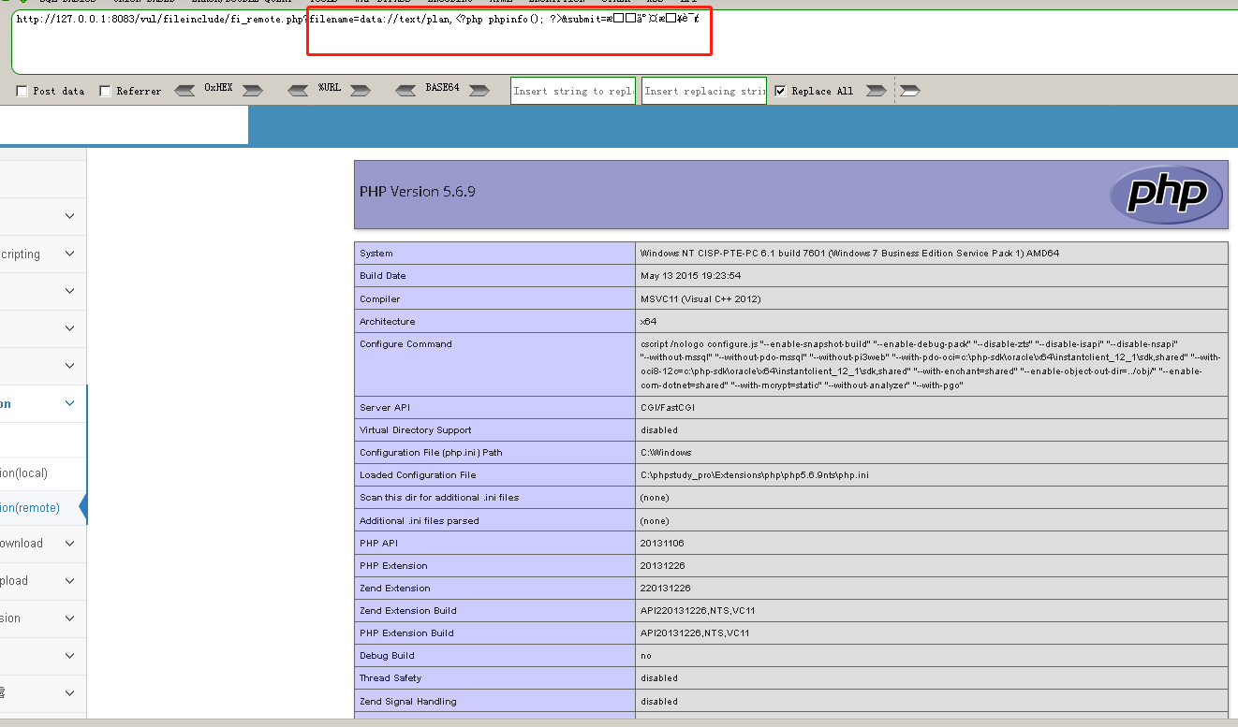
Task: Open the sidebar sub-item ending in '(remote)'
Action: (30, 508)
